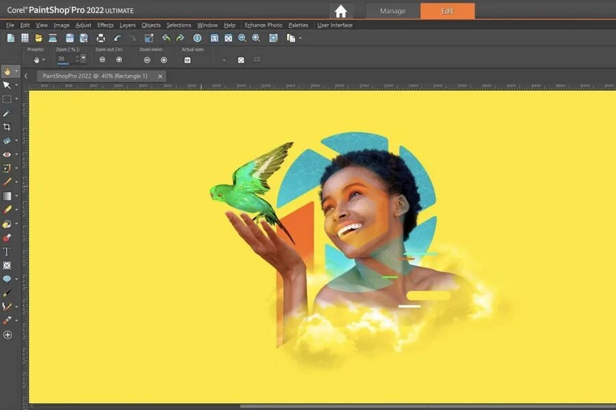
Task: Select the Crop tool
Action: click(7, 126)
